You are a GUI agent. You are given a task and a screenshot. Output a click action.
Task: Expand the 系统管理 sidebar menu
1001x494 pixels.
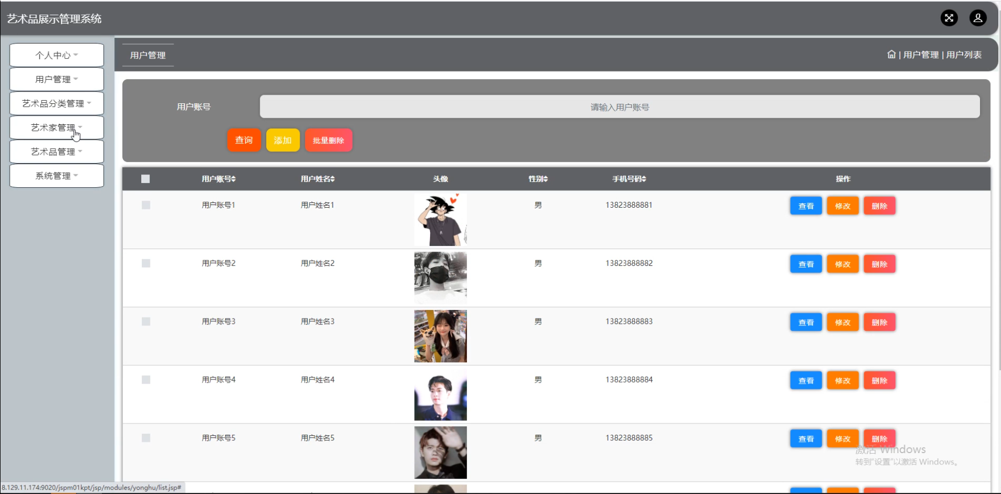point(57,175)
